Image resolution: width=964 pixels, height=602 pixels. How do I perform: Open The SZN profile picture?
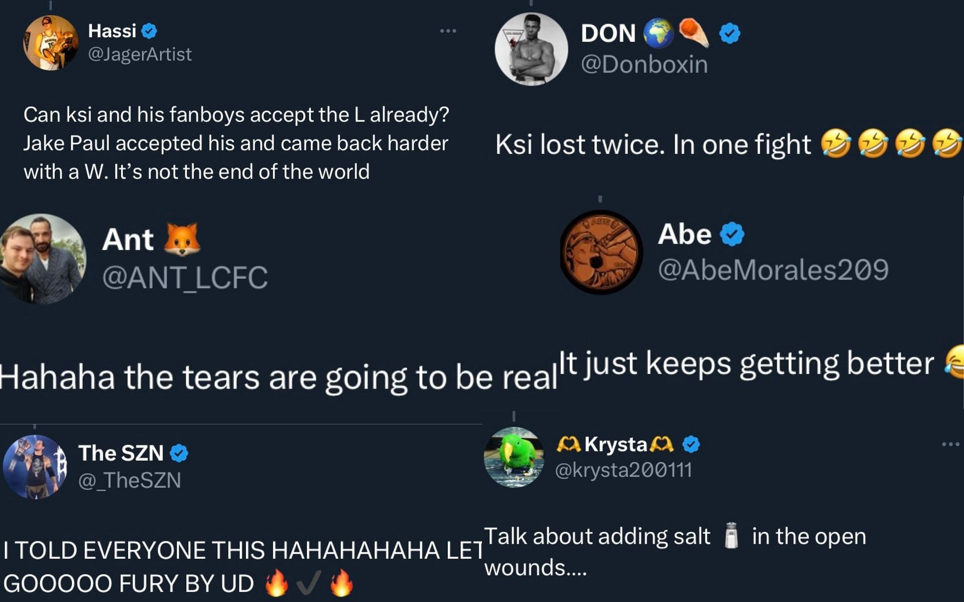coord(35,467)
